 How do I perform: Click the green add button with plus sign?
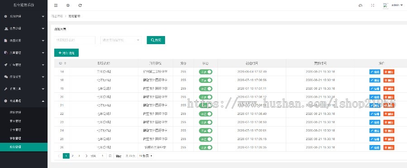[66, 53]
